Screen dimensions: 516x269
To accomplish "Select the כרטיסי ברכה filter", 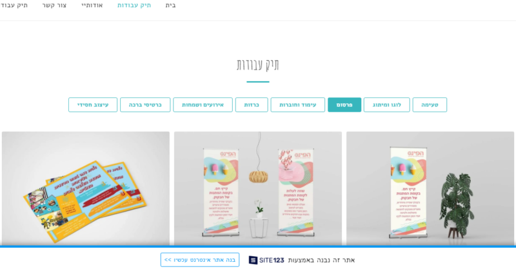I will [145, 105].
